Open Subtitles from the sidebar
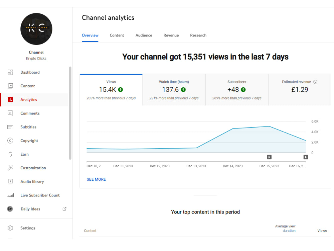Screen dimensions: 334x251 point(28,127)
